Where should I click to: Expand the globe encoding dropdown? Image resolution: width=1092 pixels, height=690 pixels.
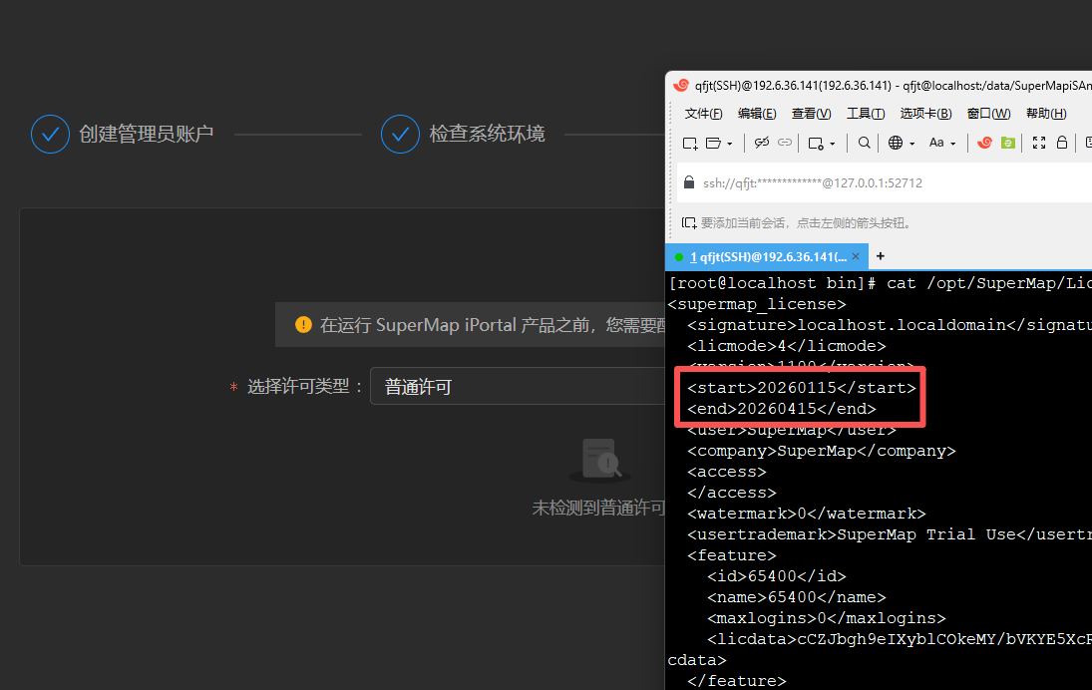(x=911, y=144)
